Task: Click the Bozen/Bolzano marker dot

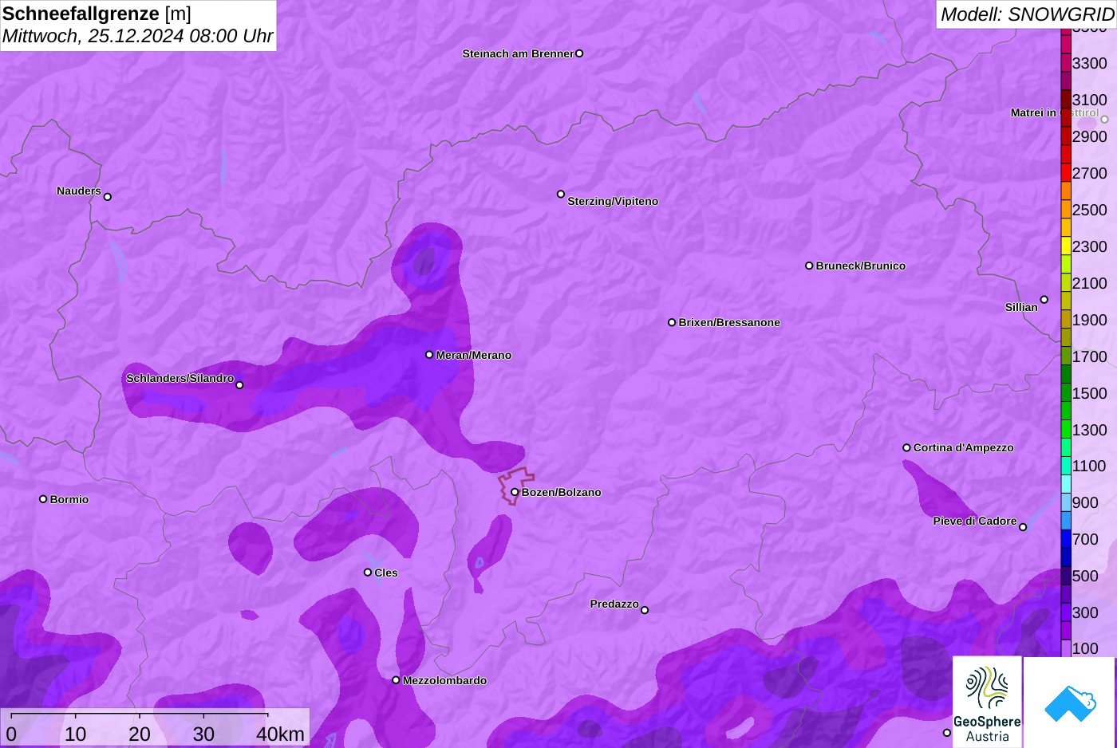Action: pos(515,492)
